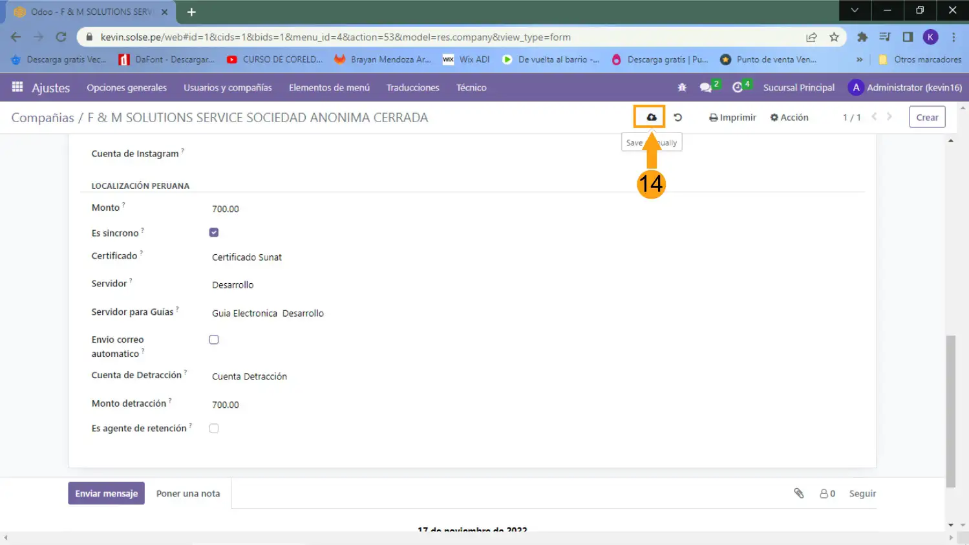Check the Envio correo automatico checkbox
Viewport: 969px width, 545px height.
tap(214, 339)
